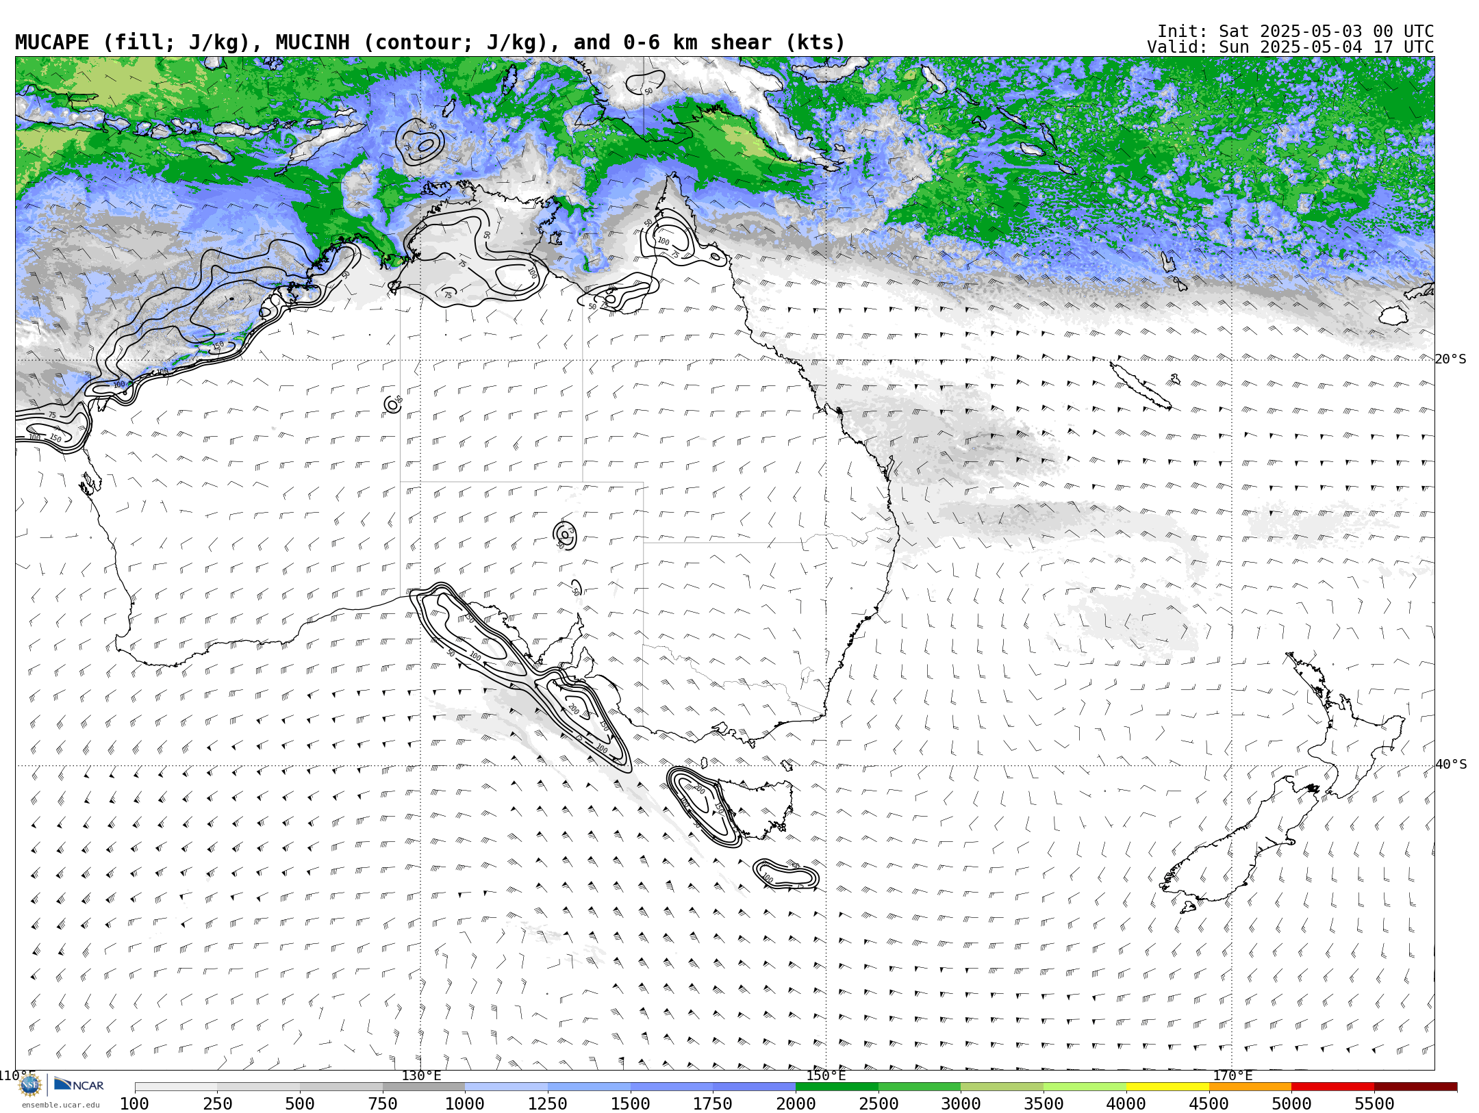Click the 130°E longitude label
Viewport: 1479px width, 1113px height.
coord(421,1075)
